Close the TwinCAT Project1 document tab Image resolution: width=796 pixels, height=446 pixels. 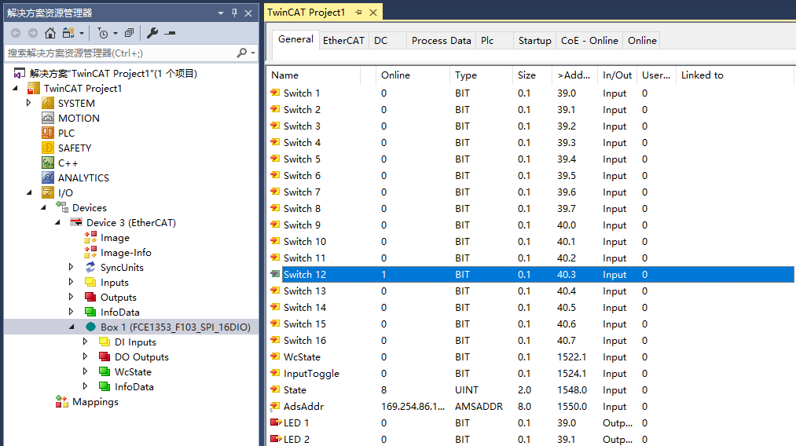click(x=373, y=13)
